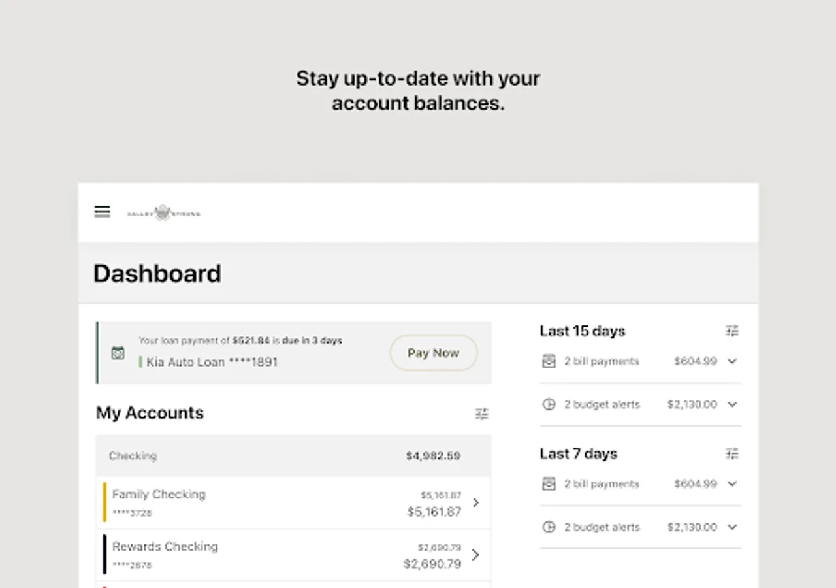Click the loan payment calendar icon
The width and height of the screenshot is (836, 588).
118,353
